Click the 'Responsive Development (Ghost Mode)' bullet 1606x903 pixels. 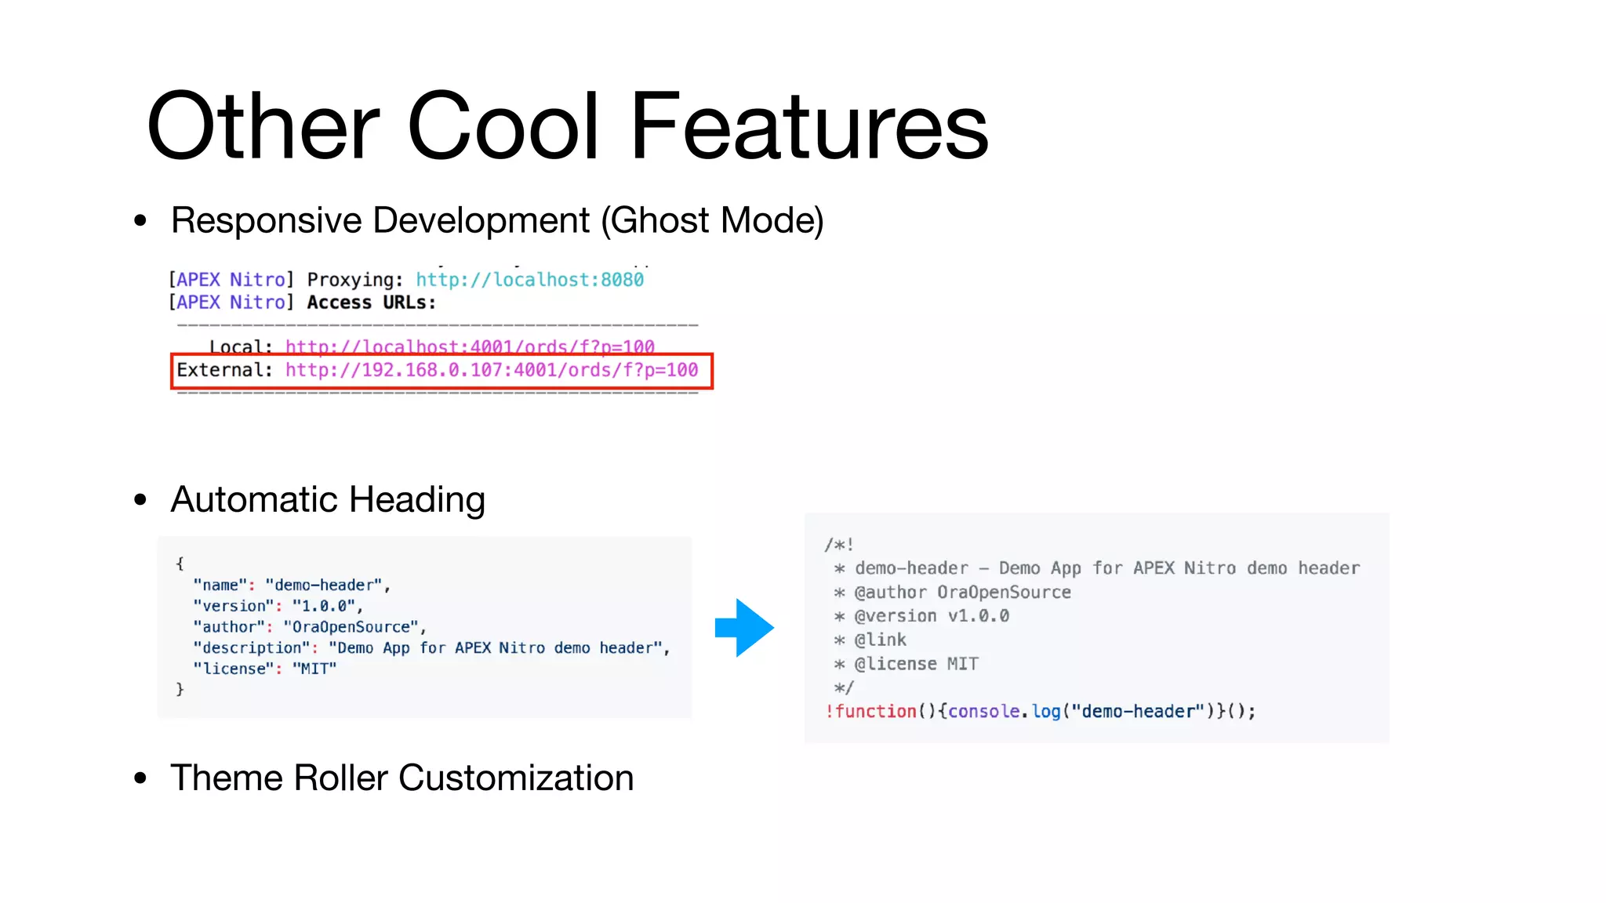click(x=497, y=220)
